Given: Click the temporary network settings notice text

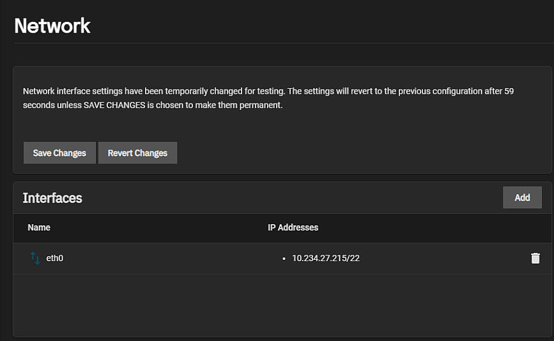Looking at the screenshot, I should coord(256,91).
